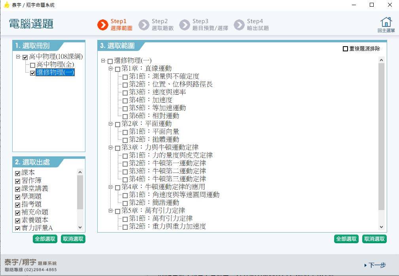The image size is (399, 276).
Task: Collapse 第1章：直線運動 node
Action: click(110, 68)
